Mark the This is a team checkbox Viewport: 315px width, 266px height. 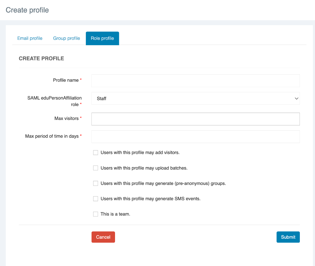pyautogui.click(x=96, y=214)
